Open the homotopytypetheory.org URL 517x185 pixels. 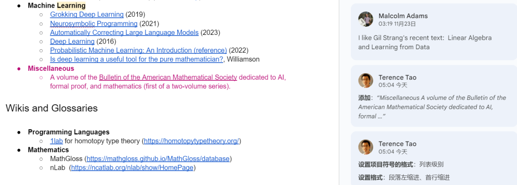coord(191,141)
